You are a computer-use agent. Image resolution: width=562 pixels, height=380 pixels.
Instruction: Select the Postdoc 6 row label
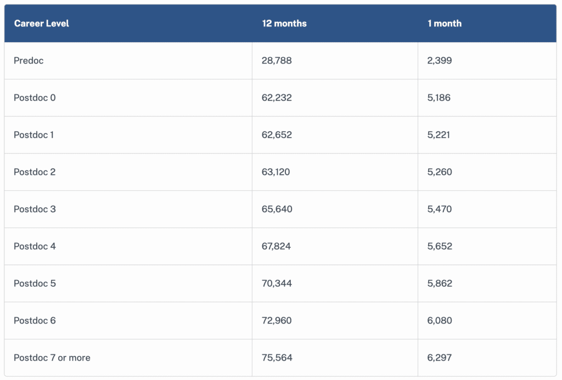pyautogui.click(x=35, y=321)
